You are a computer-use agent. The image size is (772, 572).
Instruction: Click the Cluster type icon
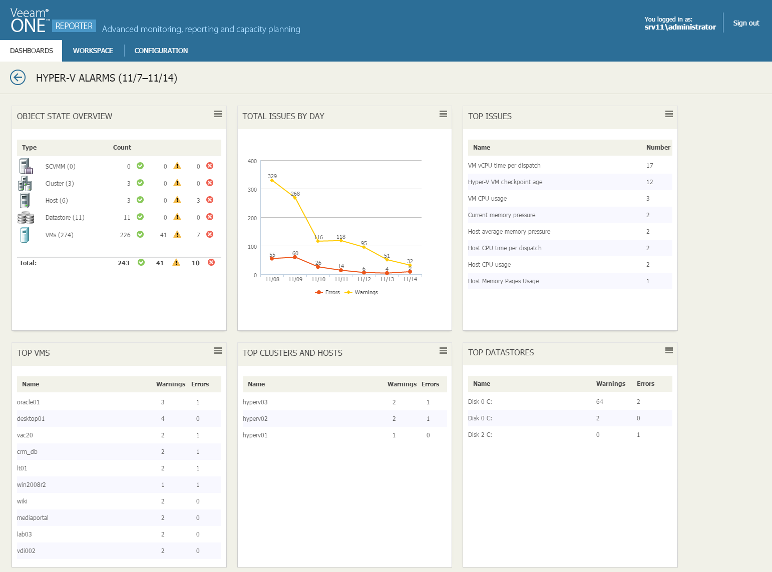point(25,184)
